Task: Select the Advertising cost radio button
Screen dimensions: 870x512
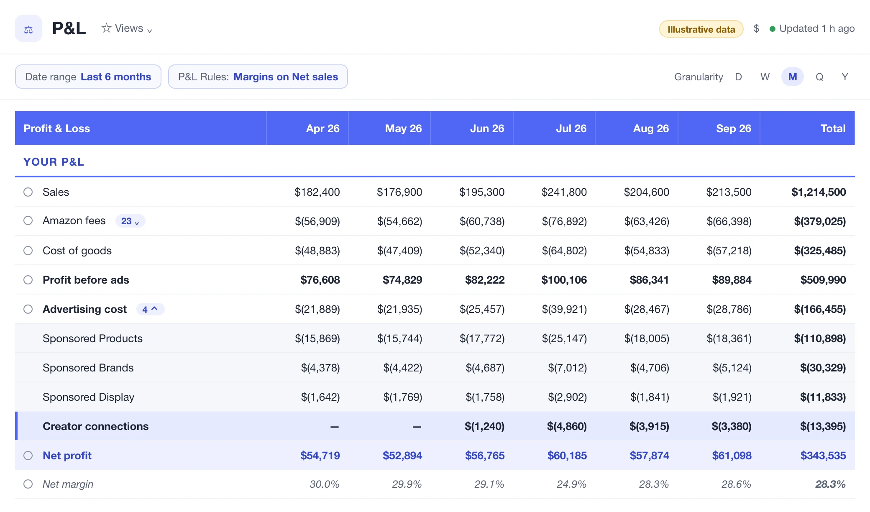Action: coord(28,309)
